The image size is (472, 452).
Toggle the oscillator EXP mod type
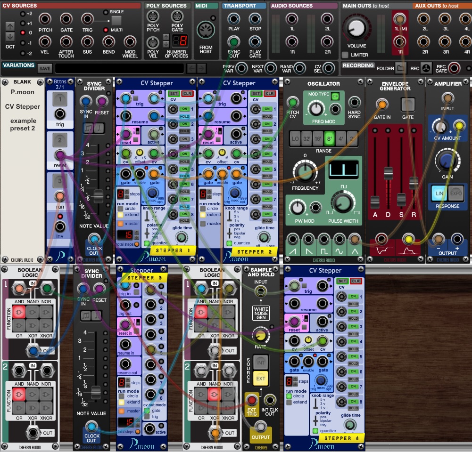[x=335, y=96]
